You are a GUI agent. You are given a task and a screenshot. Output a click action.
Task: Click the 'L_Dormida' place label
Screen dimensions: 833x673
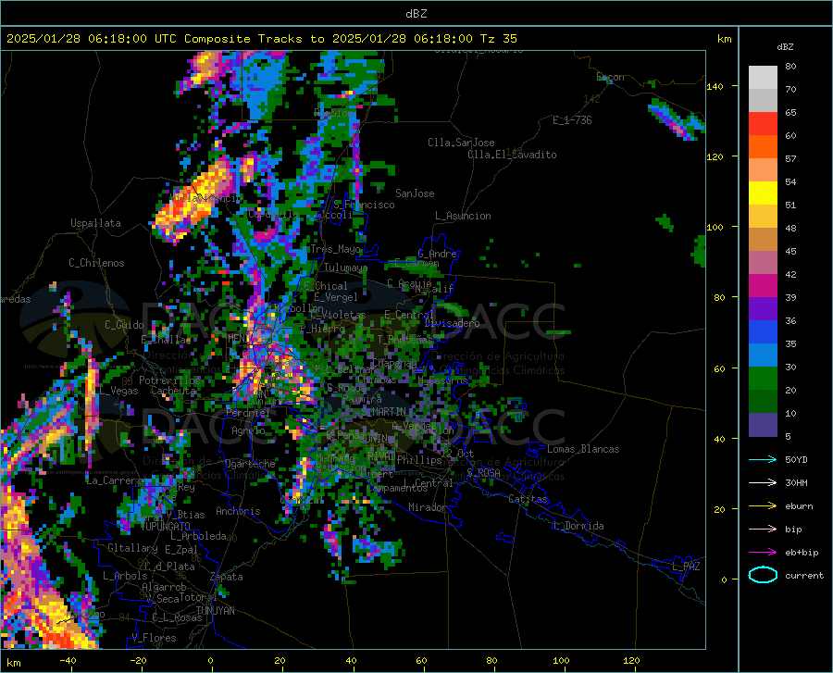coord(578,526)
